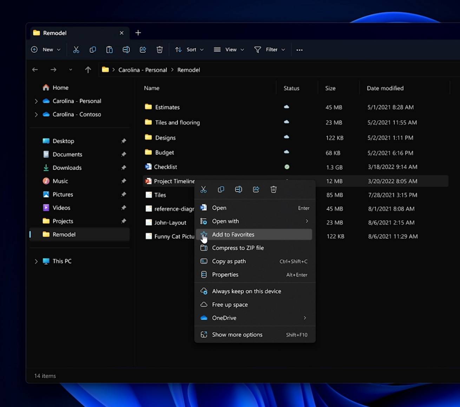Delete the selection via toolbar trash icon
The height and width of the screenshot is (407, 460).
pos(160,49)
